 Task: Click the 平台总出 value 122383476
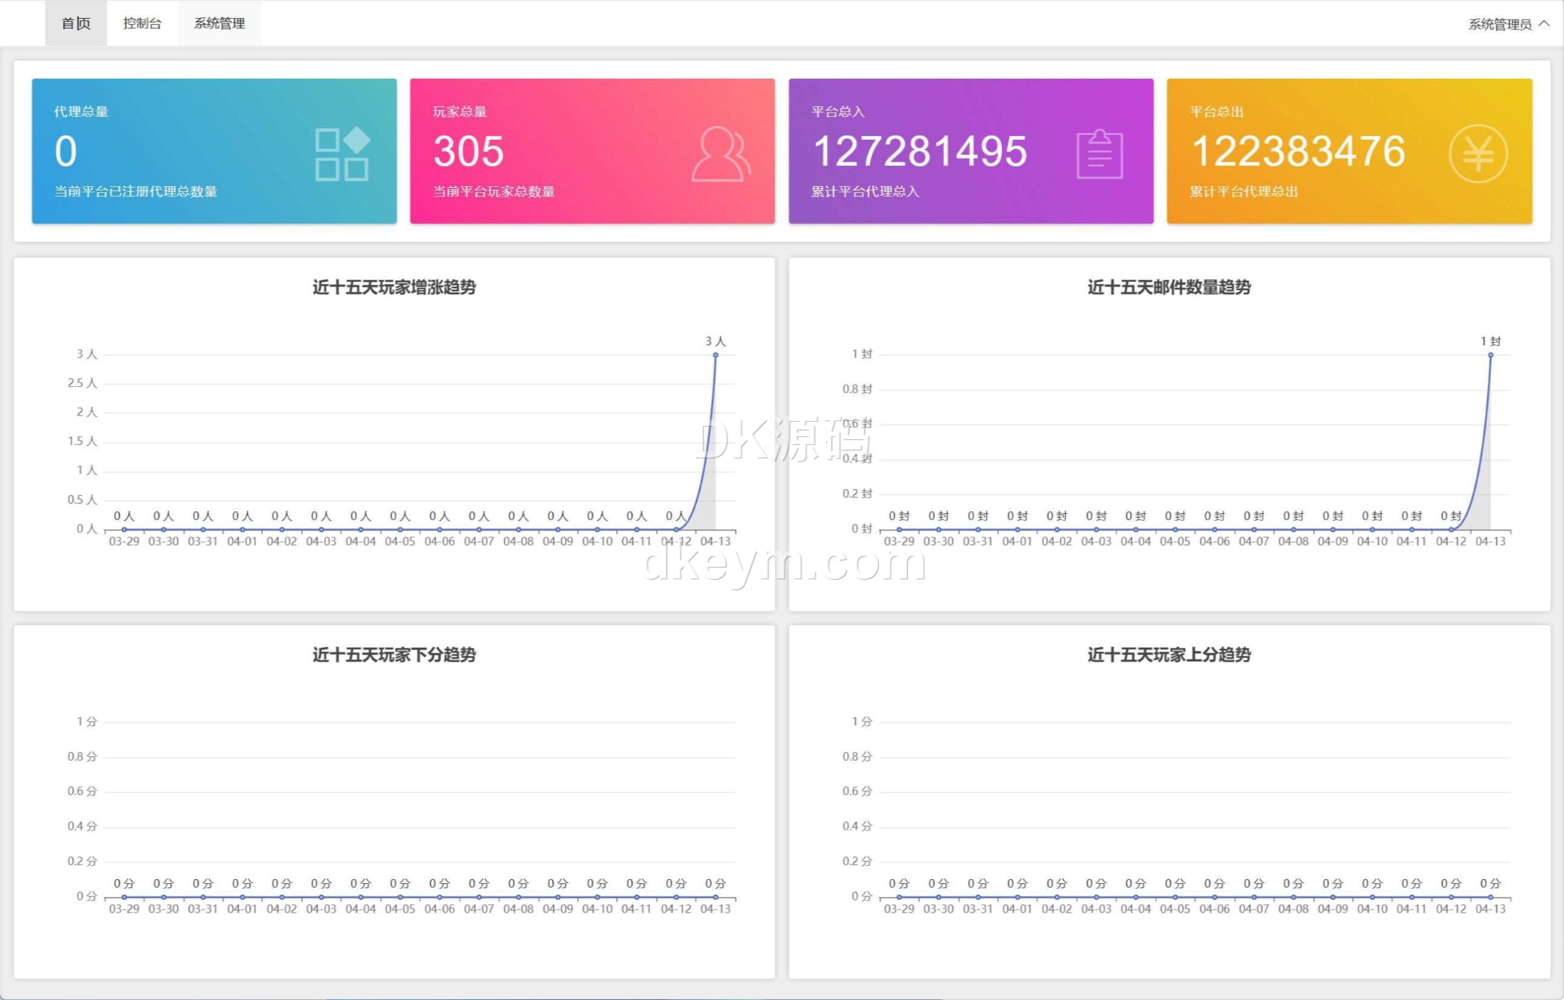(x=1298, y=151)
